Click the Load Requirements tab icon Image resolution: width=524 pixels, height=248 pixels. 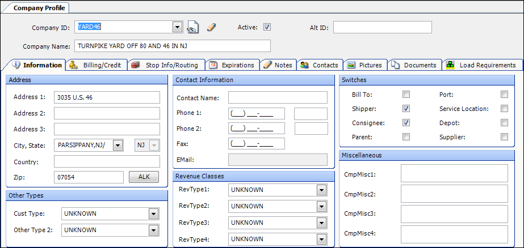(450, 65)
